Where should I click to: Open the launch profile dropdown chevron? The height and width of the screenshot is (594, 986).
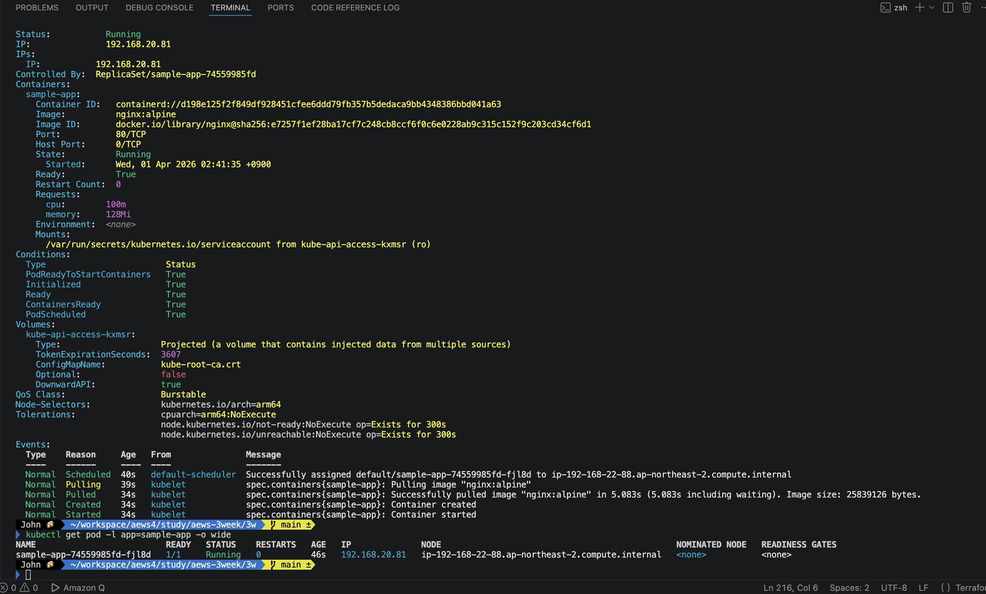[932, 8]
